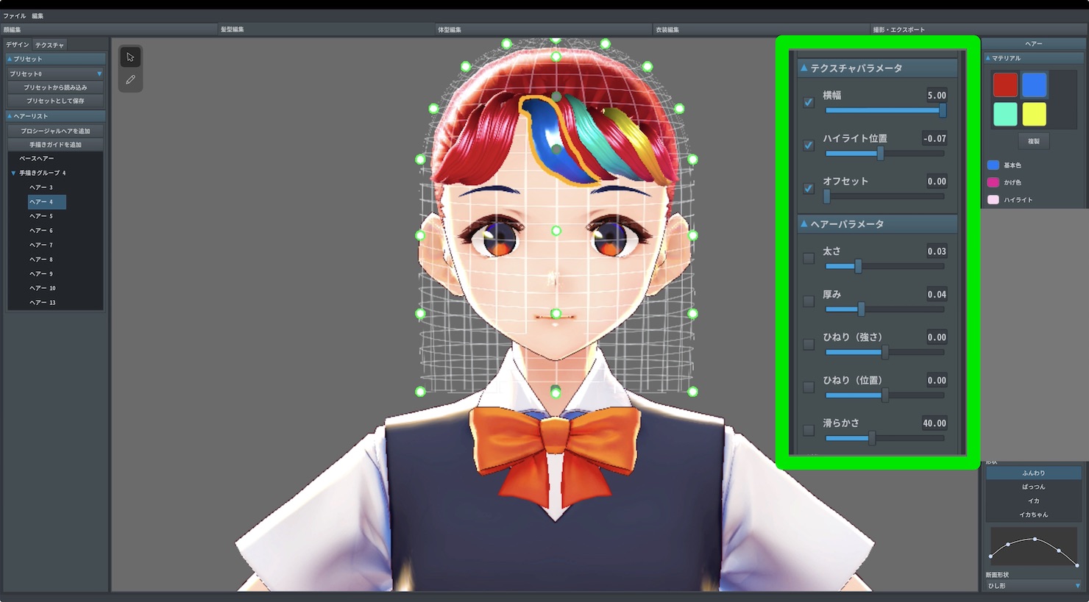Enable the 厚み checkbox
The image size is (1089, 602).
coord(809,301)
